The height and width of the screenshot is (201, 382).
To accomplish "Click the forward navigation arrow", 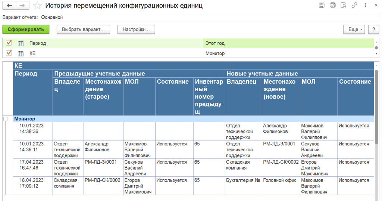I will click(22, 6).
